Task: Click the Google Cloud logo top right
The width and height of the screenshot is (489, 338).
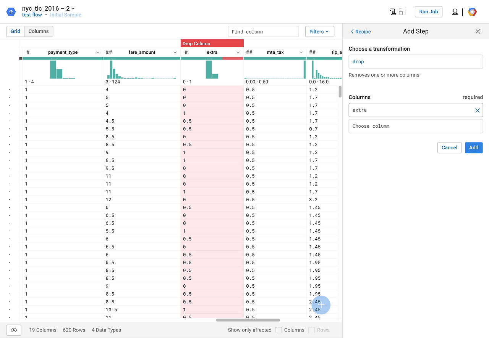Action: [x=472, y=12]
